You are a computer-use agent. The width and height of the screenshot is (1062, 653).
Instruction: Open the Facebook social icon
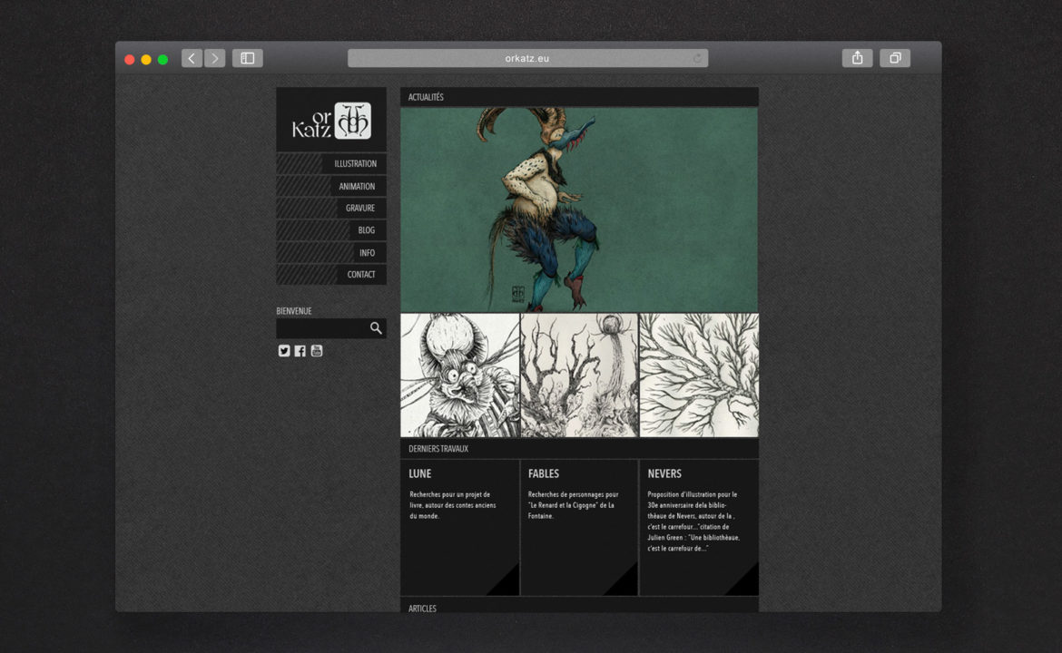coord(300,351)
